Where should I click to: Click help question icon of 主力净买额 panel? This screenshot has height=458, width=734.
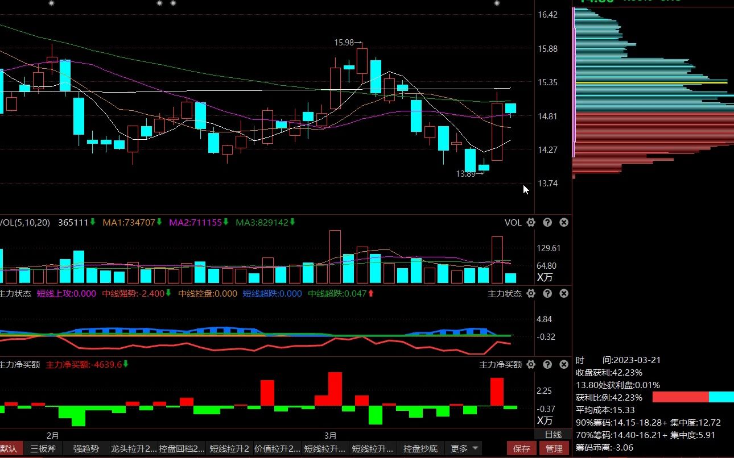[547, 365]
